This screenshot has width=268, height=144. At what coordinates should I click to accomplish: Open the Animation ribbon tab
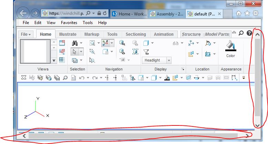164,34
